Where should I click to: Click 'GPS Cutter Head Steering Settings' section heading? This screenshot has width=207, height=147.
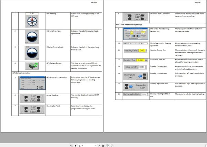pyautogui.click(x=129, y=25)
